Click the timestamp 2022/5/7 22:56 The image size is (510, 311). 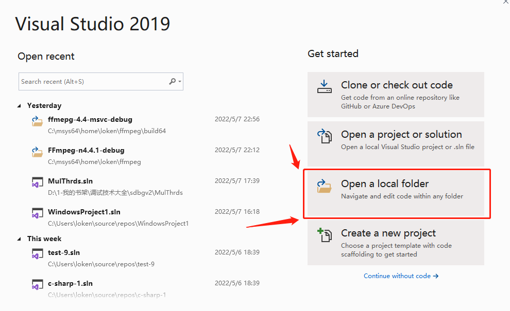[237, 119]
